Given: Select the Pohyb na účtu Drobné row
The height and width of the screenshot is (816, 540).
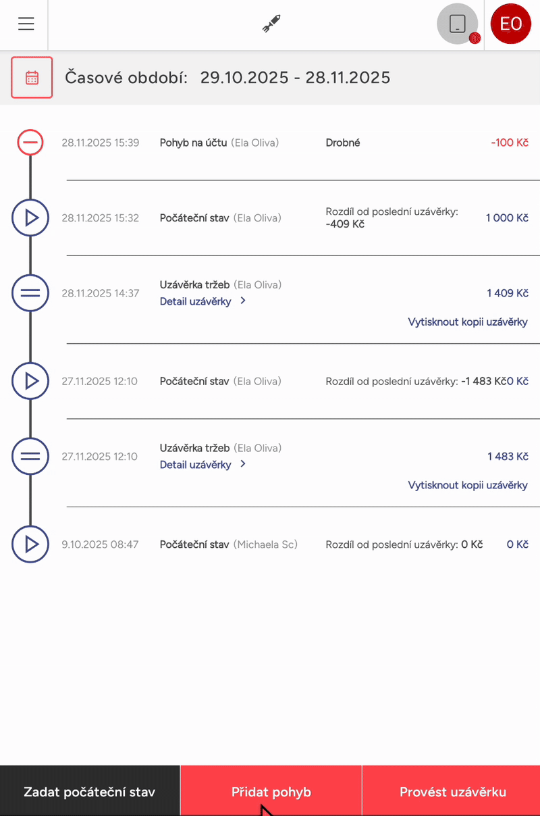Looking at the screenshot, I should tap(297, 143).
